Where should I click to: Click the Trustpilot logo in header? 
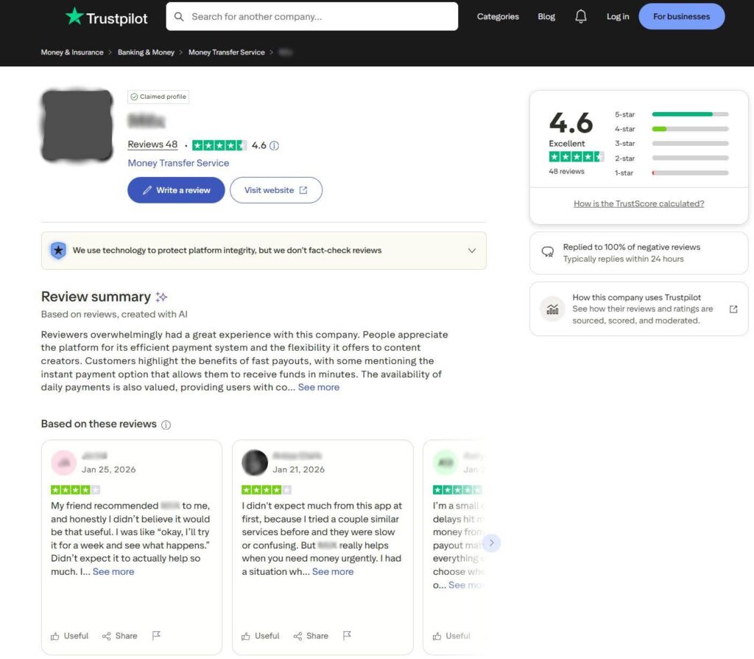pyautogui.click(x=106, y=17)
